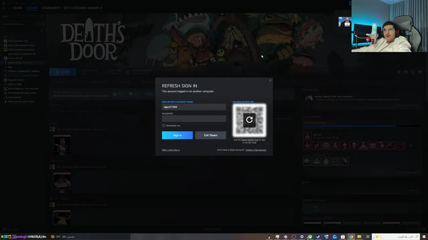428x240 pixels.
Task: Close the Refresh Sign In dialog
Action: [x=270, y=80]
